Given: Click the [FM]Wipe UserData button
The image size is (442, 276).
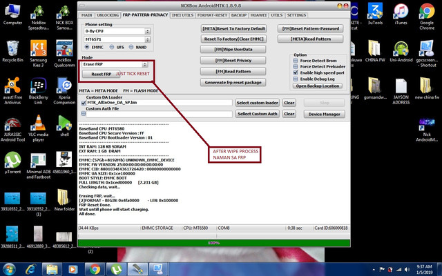Looking at the screenshot, I should pyautogui.click(x=233, y=49).
